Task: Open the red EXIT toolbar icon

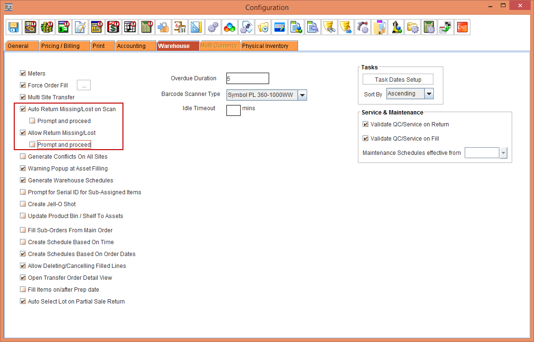Action: [462, 27]
